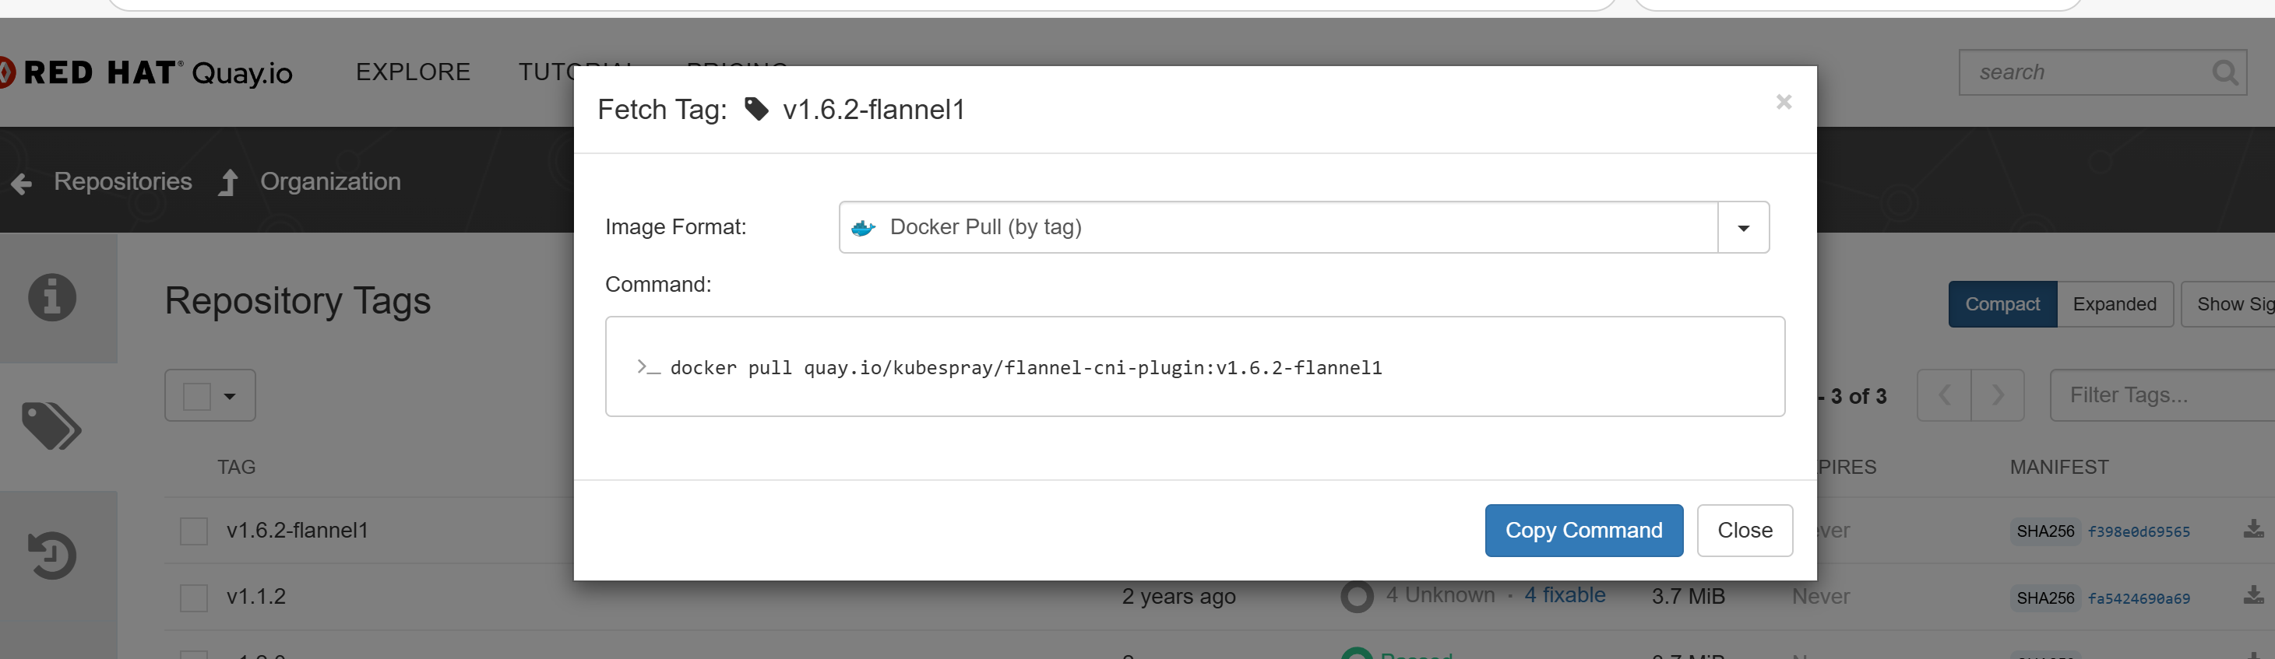This screenshot has width=2275, height=659.
Task: Check the v1.6.2-flannel1 tag checkbox
Action: point(193,531)
